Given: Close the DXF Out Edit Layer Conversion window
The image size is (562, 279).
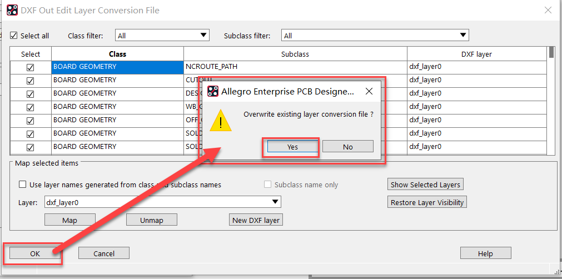Looking at the screenshot, I should tap(548, 10).
